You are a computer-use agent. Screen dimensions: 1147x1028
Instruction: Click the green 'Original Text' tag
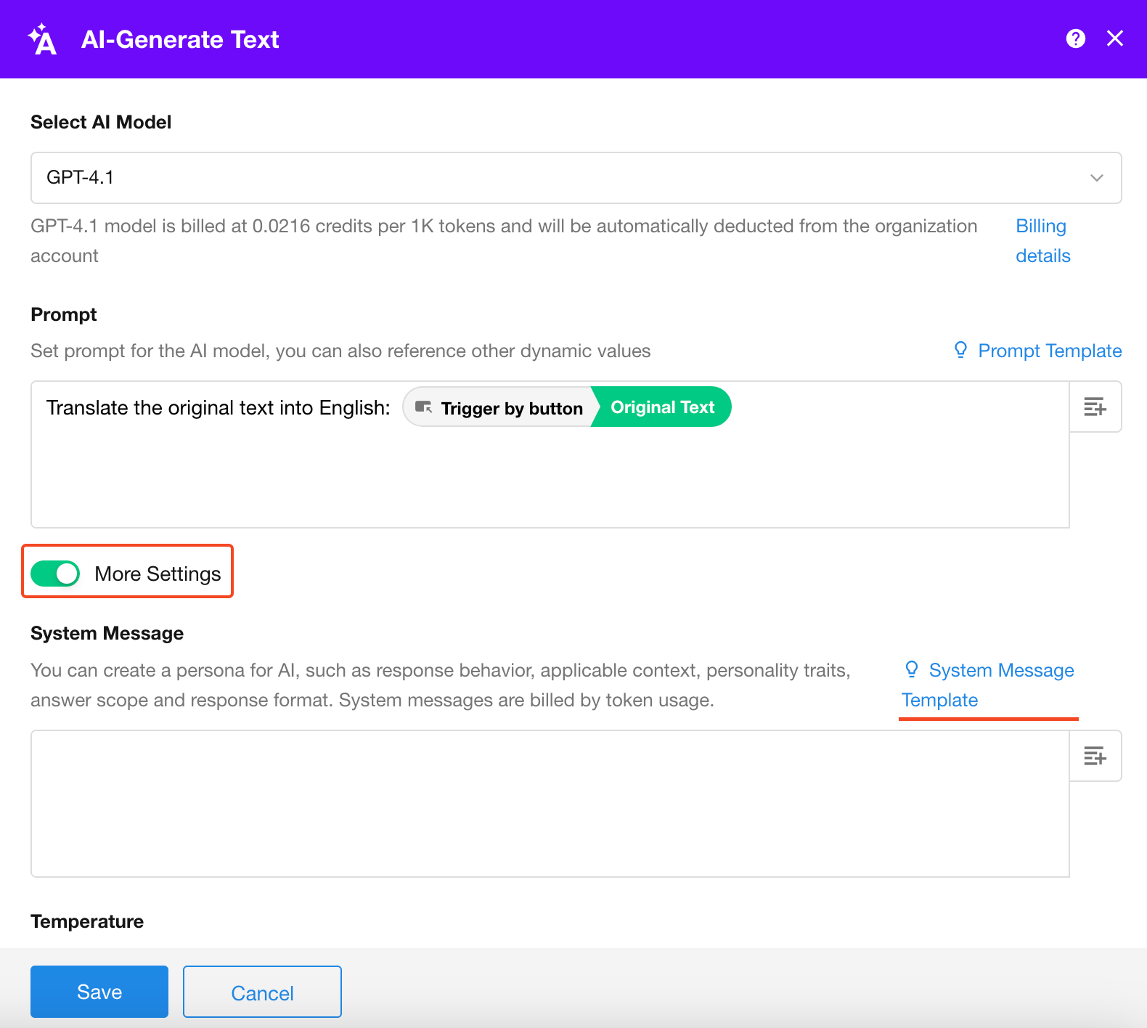[x=662, y=407]
